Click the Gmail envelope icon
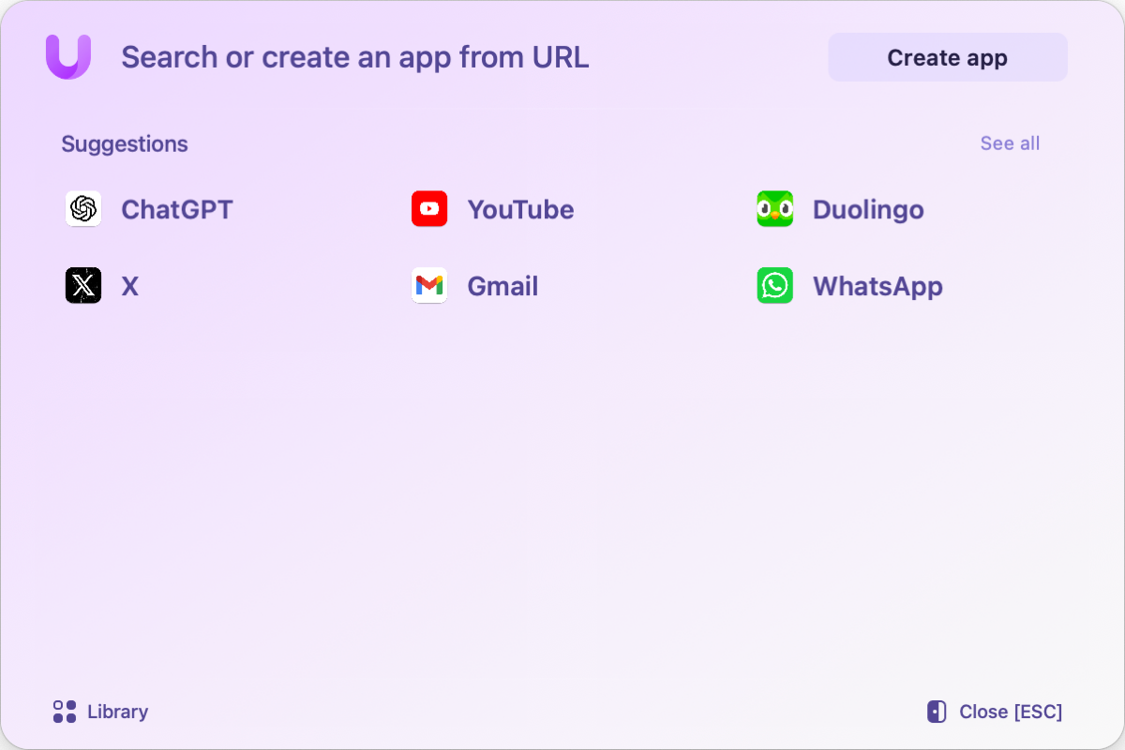 pos(429,286)
